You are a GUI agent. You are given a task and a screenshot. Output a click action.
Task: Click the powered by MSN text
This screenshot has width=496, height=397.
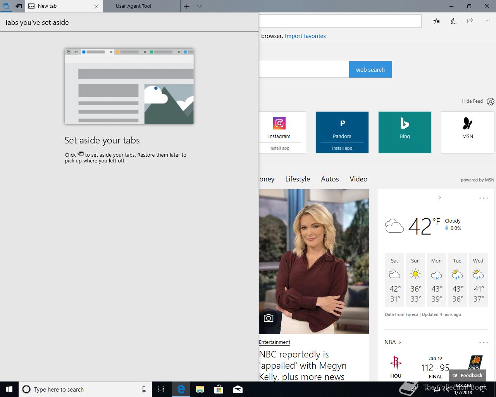tap(477, 180)
